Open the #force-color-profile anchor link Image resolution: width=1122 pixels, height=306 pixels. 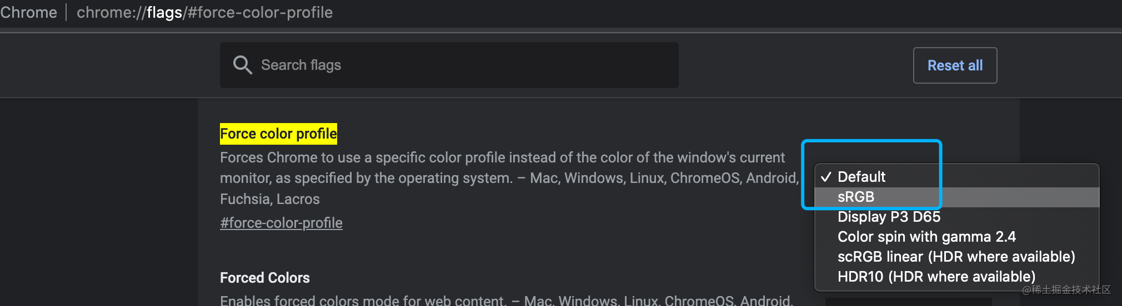pos(281,223)
